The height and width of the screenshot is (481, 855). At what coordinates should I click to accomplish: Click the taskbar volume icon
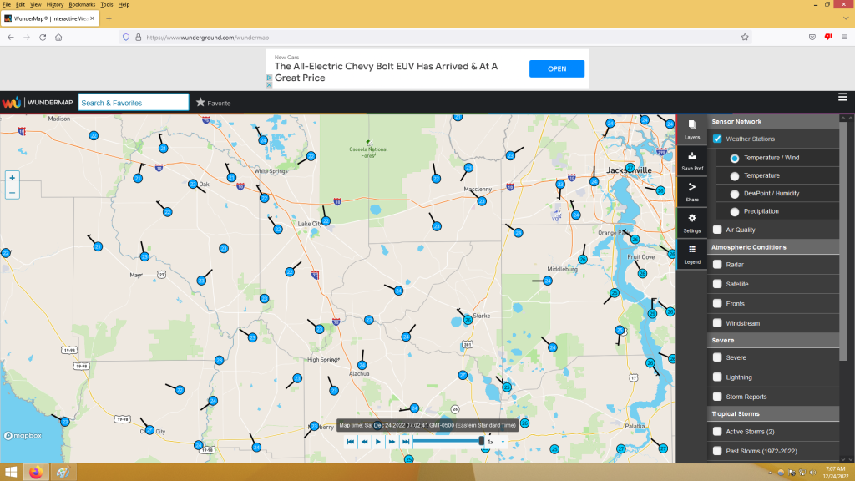click(x=812, y=473)
